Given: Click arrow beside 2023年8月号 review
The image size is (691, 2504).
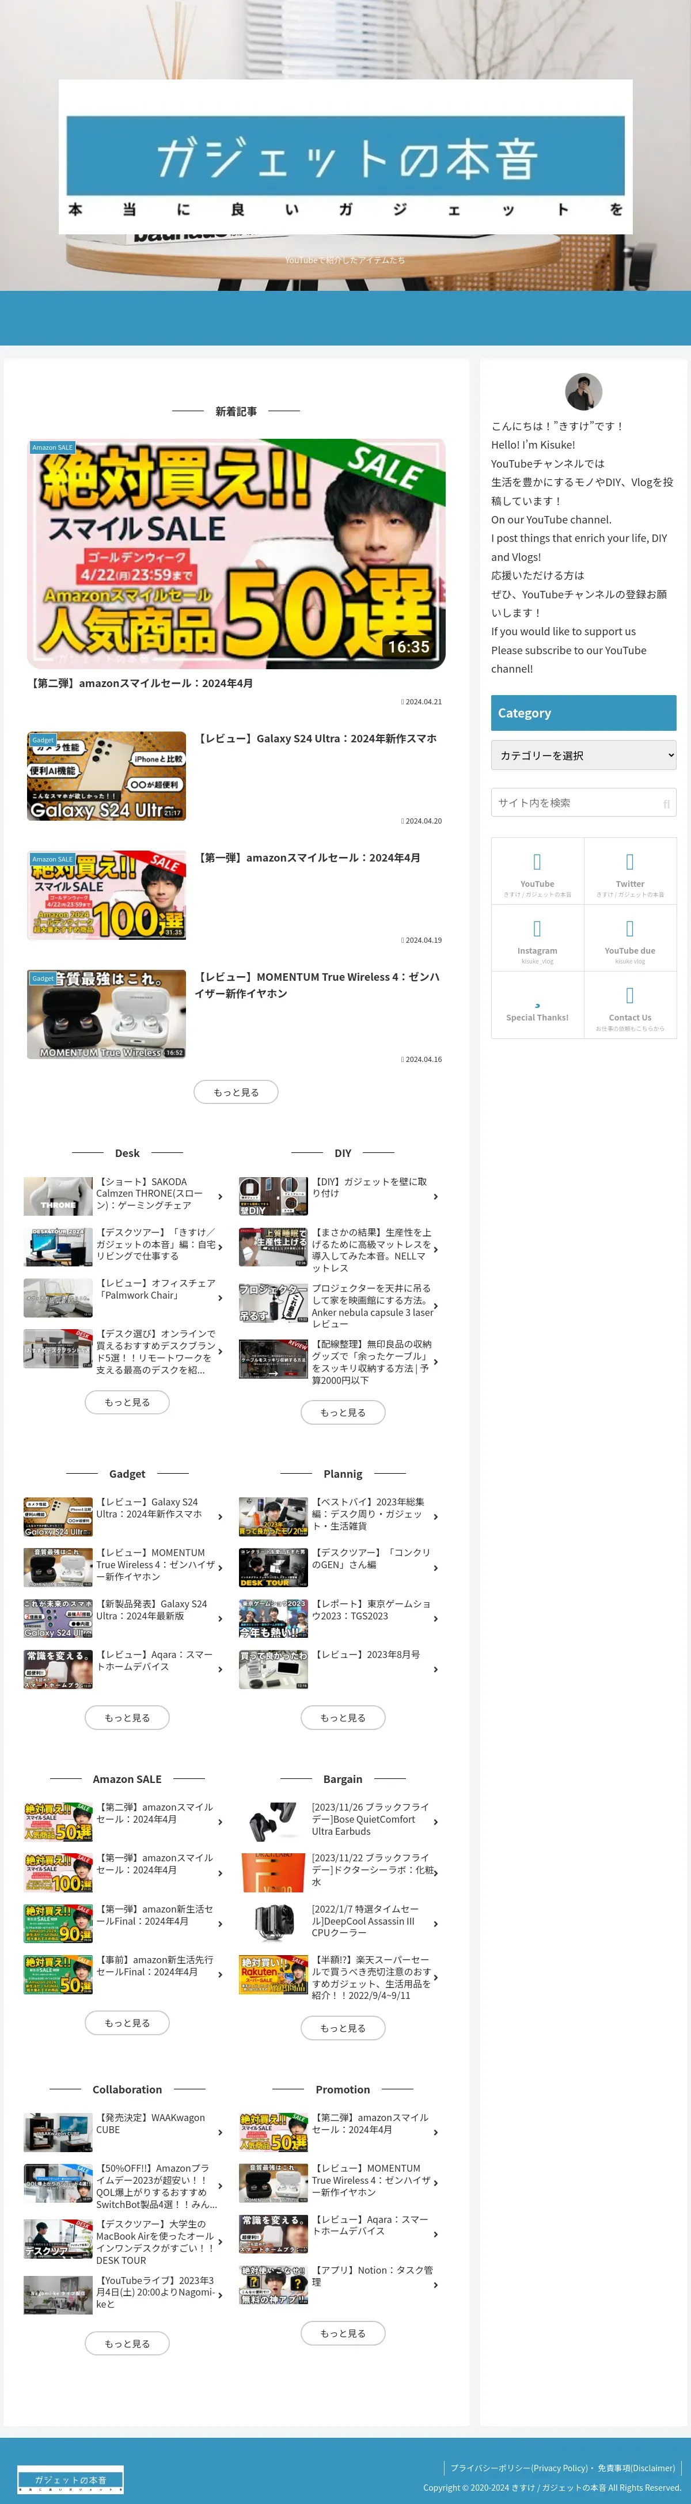Looking at the screenshot, I should (435, 1669).
